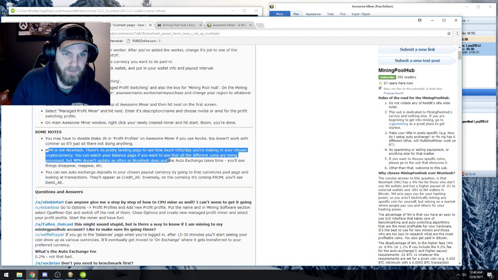Click the $276.48 value in Awesome Miner

click(x=470, y=174)
